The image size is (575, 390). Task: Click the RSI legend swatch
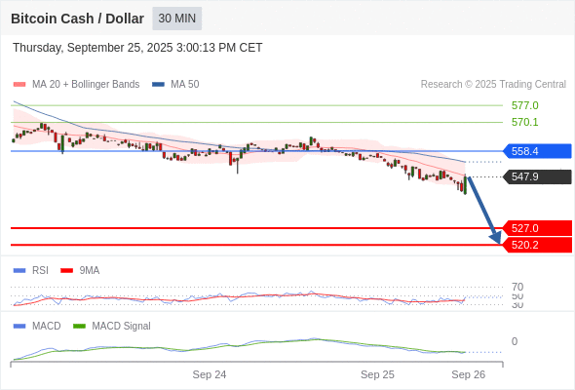click(x=19, y=271)
